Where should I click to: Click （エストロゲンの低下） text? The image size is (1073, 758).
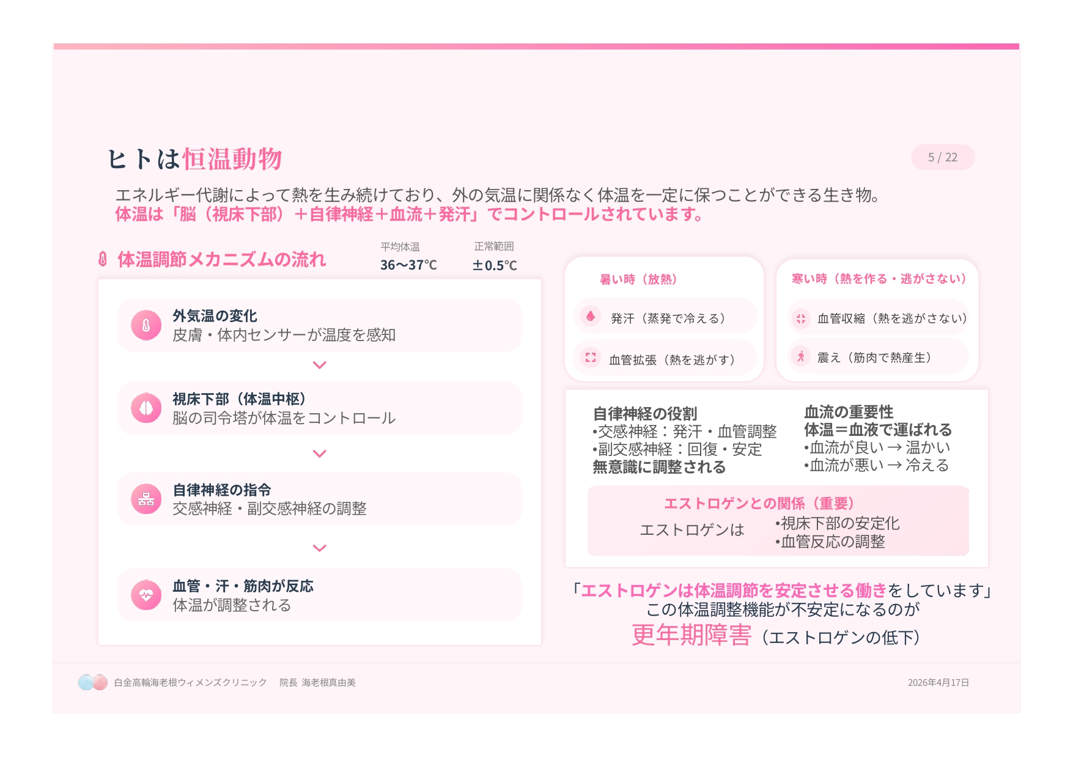pyautogui.click(x=841, y=638)
